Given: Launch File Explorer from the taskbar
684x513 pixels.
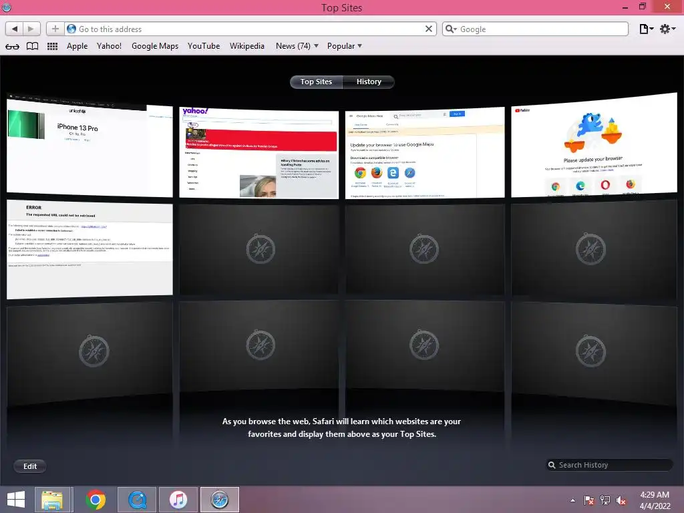Looking at the screenshot, I should point(52,500).
